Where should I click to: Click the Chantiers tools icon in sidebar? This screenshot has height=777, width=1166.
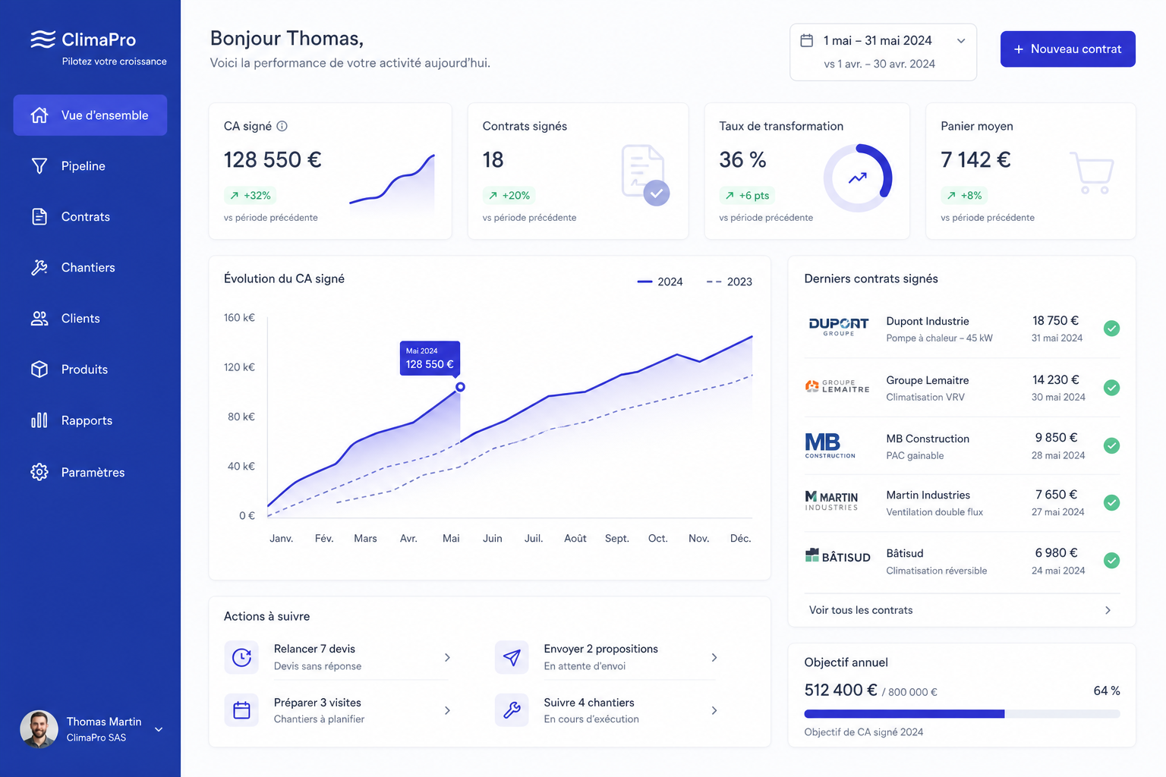tap(39, 267)
